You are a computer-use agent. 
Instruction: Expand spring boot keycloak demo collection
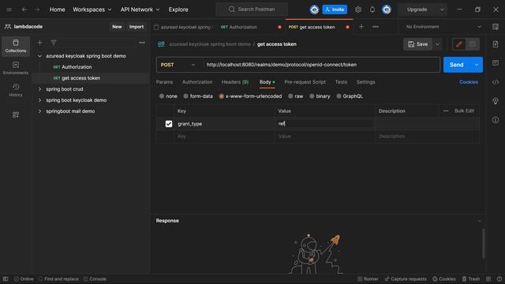pyautogui.click(x=39, y=100)
